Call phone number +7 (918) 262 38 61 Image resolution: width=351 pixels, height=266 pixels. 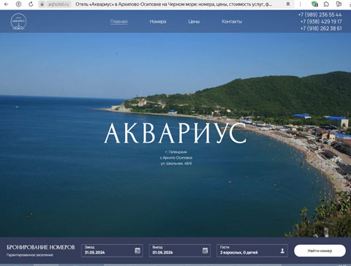[321, 28]
